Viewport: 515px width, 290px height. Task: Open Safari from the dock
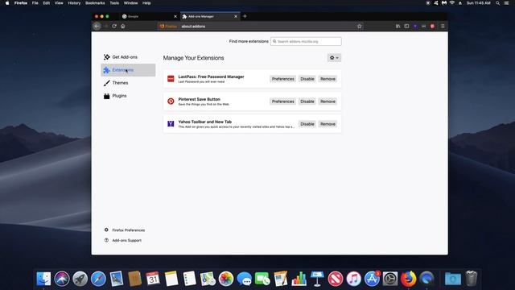tap(98, 279)
